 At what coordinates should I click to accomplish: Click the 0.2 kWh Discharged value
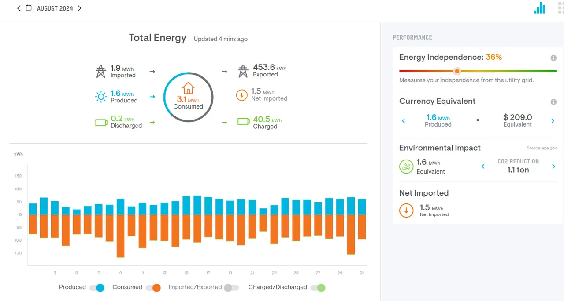point(122,119)
